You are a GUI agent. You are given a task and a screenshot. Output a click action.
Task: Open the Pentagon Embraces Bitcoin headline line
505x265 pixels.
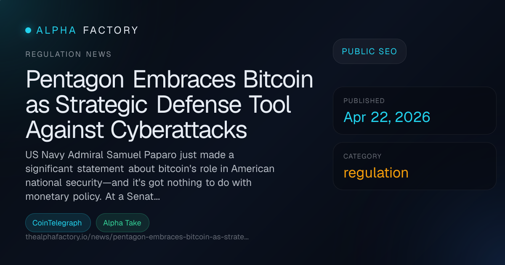[170, 79]
